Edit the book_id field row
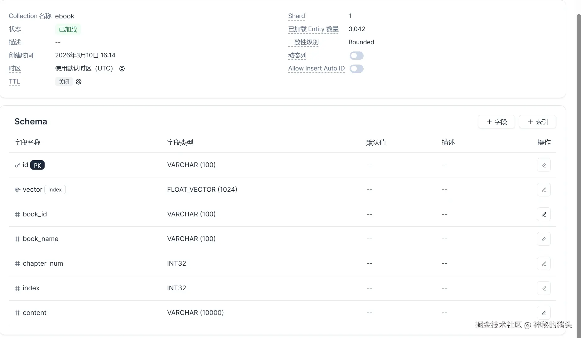The height and width of the screenshot is (338, 581). click(x=544, y=215)
